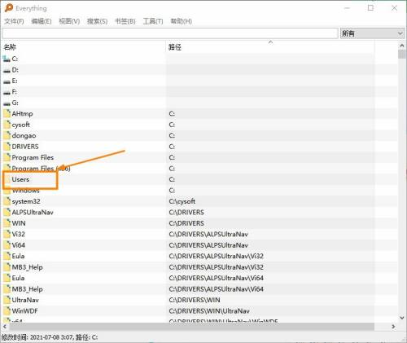The width and height of the screenshot is (407, 343).
Task: Click the vertical scrollbar down arrow
Action: pos(402,318)
